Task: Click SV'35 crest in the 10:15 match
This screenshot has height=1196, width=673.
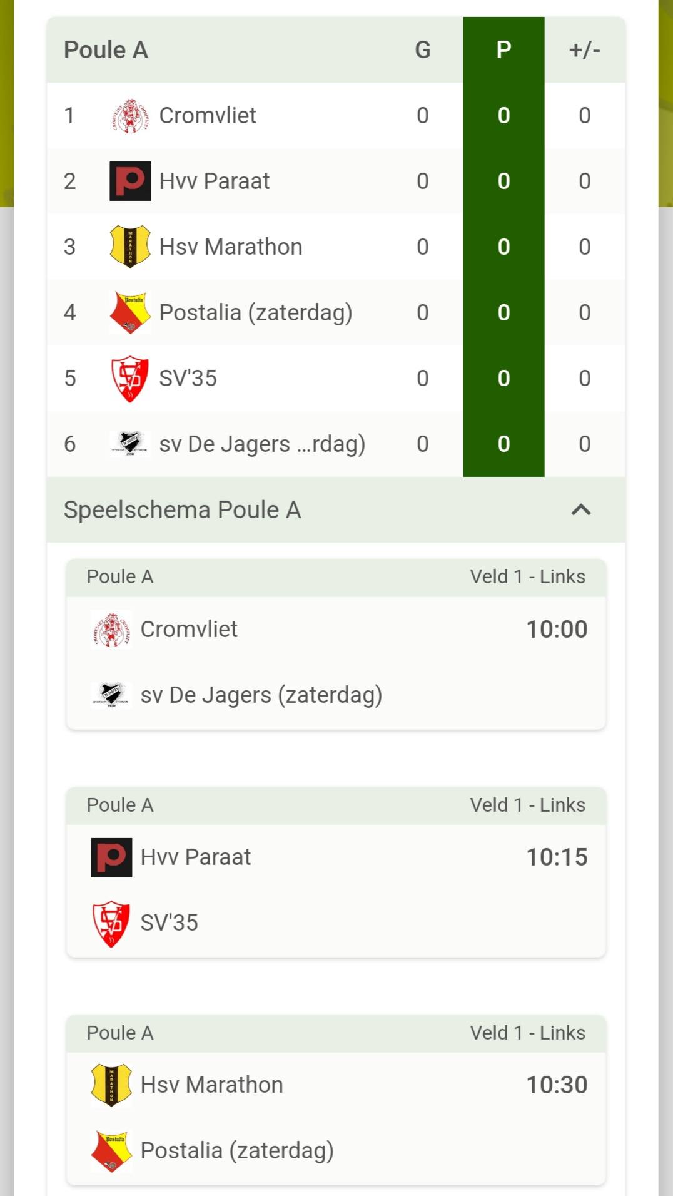Action: pos(111,923)
